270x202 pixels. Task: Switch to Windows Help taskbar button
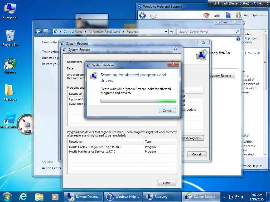coord(123,197)
